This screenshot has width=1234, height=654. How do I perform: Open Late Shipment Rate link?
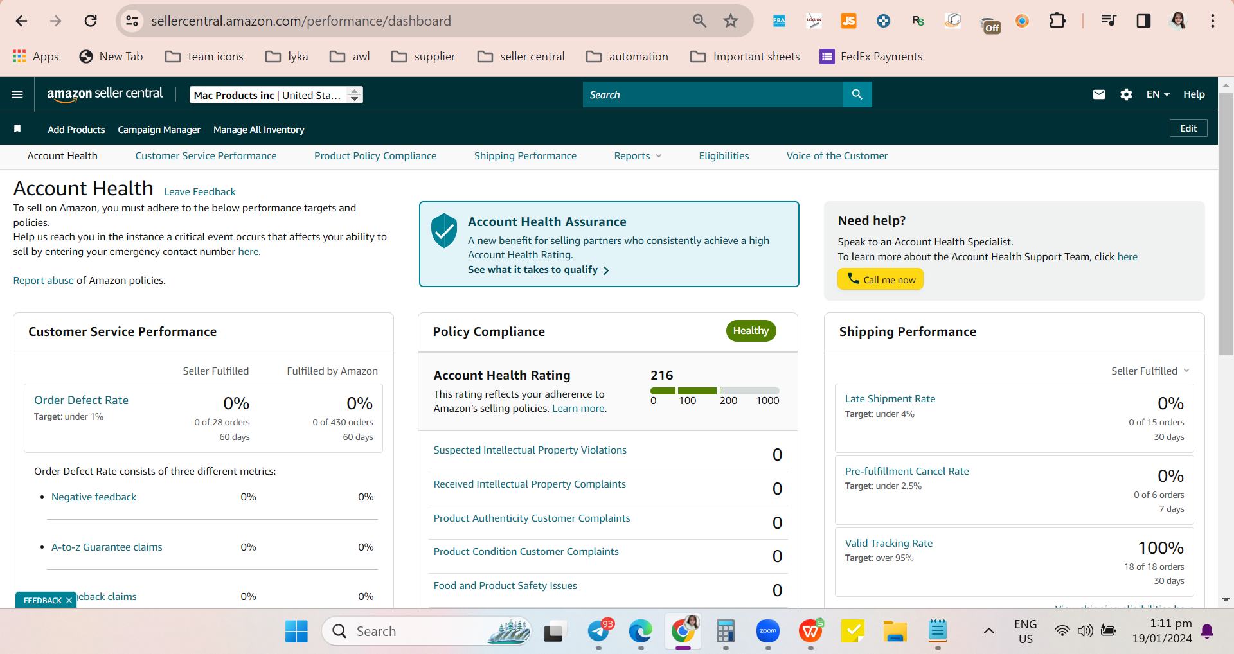coord(890,399)
